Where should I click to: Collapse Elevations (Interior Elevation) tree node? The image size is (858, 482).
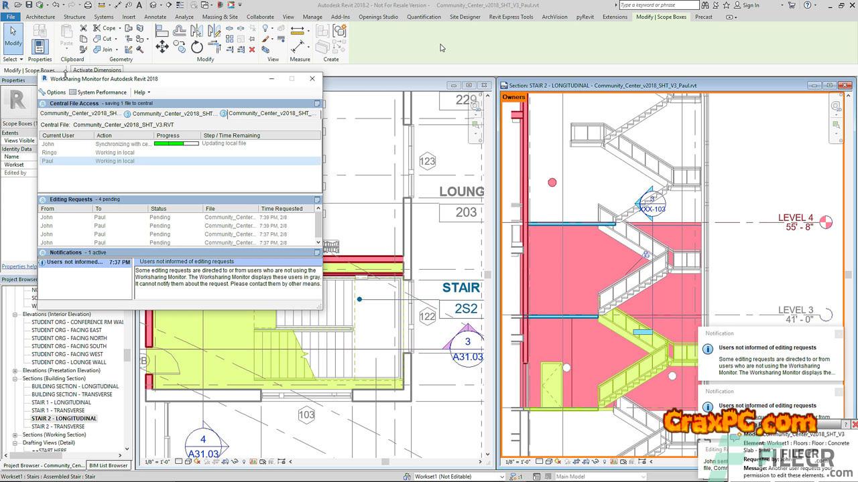(15, 314)
